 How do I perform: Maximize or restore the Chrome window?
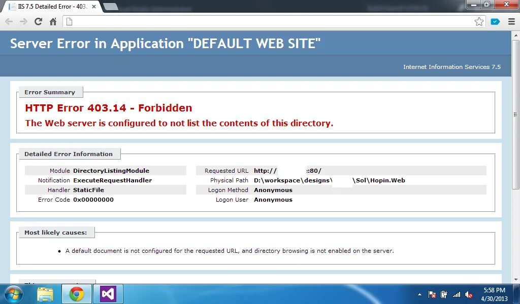coord(487,4)
